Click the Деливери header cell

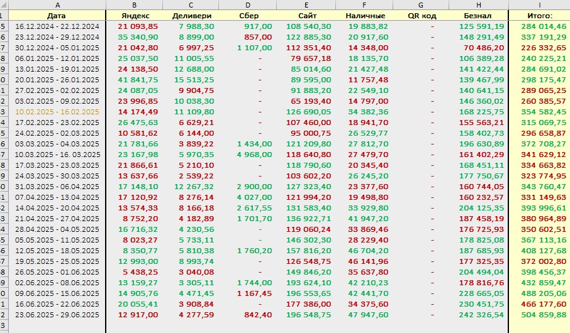[x=191, y=16]
